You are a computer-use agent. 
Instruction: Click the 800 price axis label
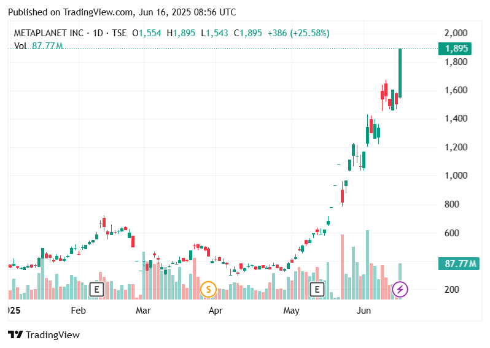[x=451, y=204]
